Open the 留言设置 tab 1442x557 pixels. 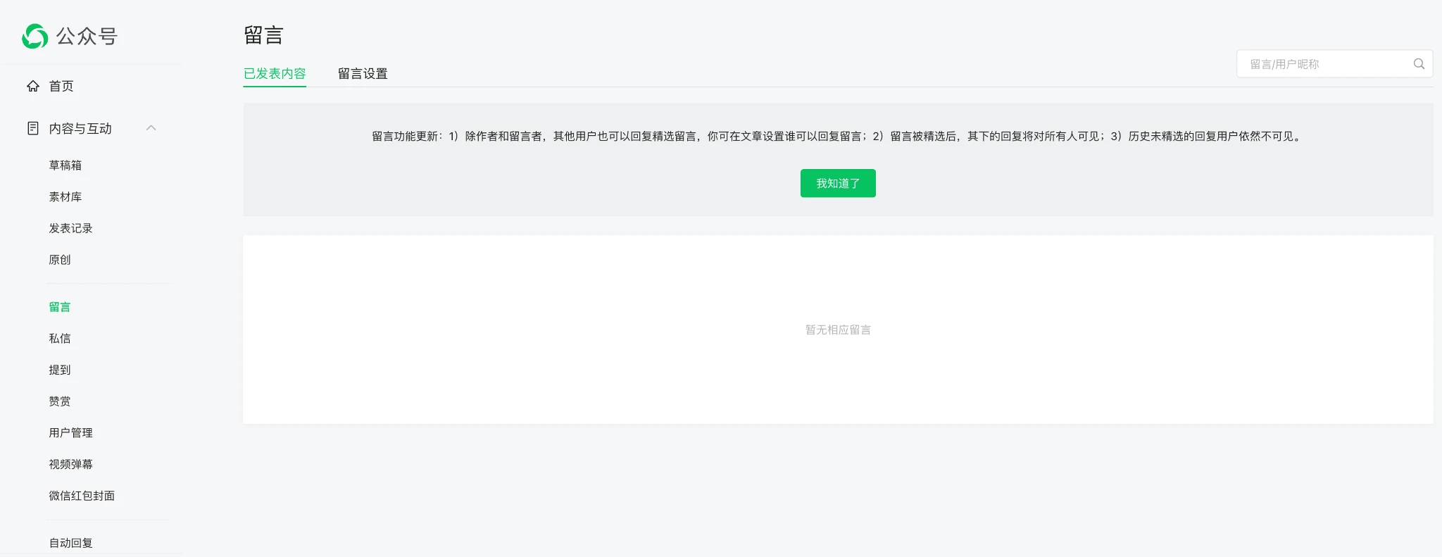[x=363, y=73]
